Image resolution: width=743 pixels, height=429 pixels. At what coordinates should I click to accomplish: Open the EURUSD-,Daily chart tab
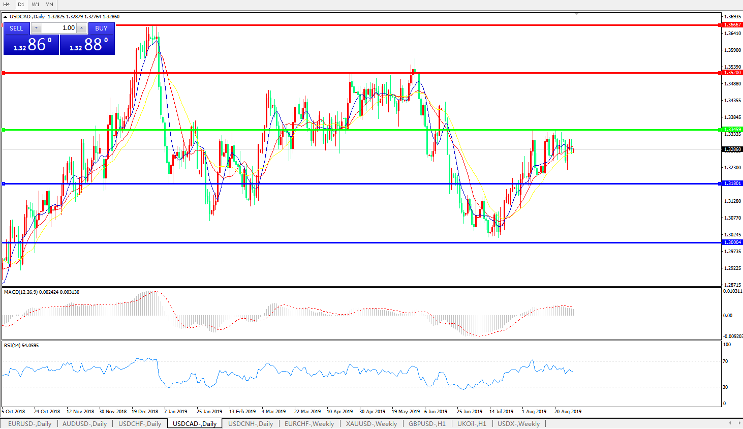click(x=29, y=423)
